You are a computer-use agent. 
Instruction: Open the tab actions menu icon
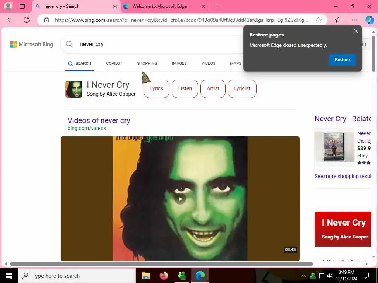pyautogui.click(x=22, y=6)
